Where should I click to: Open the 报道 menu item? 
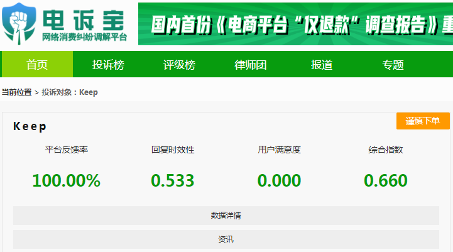point(322,65)
